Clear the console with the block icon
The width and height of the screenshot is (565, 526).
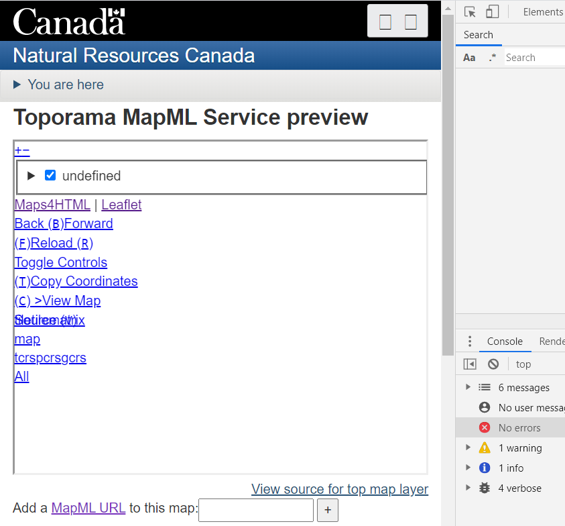click(x=493, y=364)
